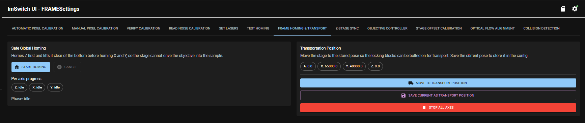Click the Per-axis progress label
This screenshot has width=585, height=123.
(26, 79)
